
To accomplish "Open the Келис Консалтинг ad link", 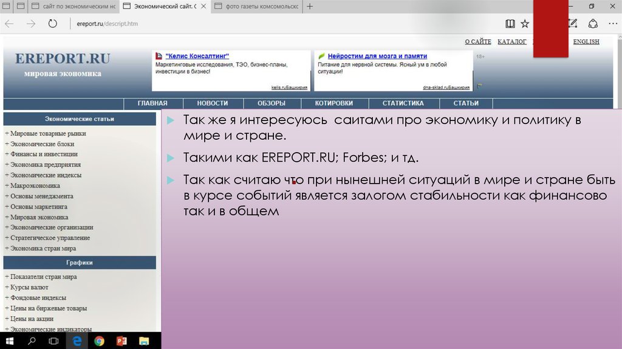I will (197, 55).
